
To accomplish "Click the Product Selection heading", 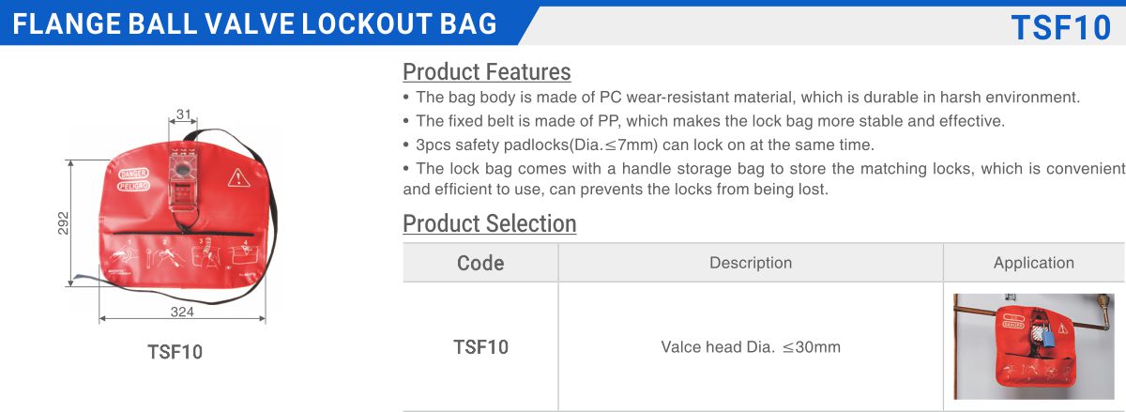I will 489,223.
